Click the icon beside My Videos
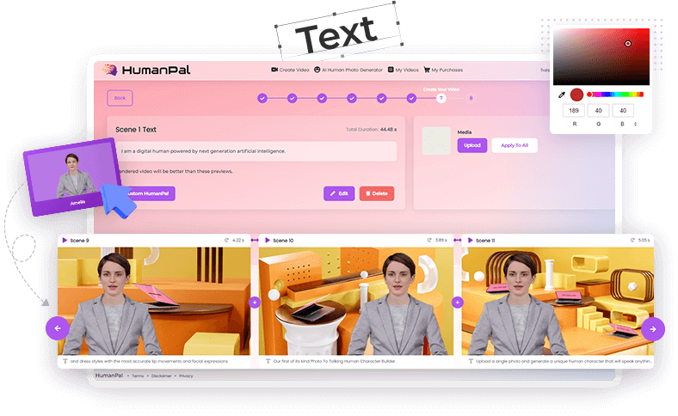 click(x=391, y=70)
